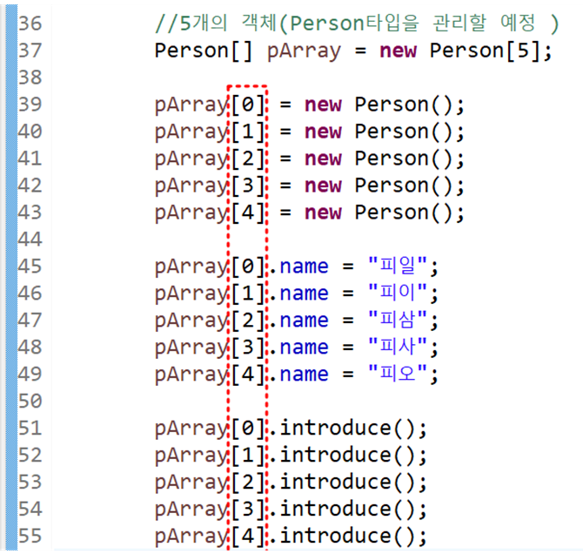Click 'pArray' on line 49
Screen dimensions: 583x554
[191, 375]
